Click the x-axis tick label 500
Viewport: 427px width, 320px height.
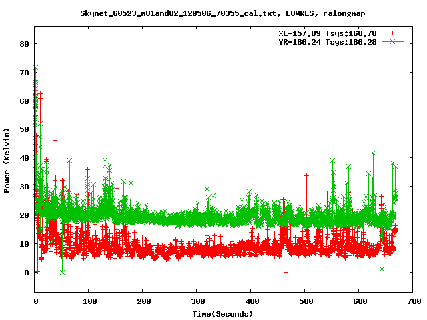pyautogui.click(x=306, y=301)
